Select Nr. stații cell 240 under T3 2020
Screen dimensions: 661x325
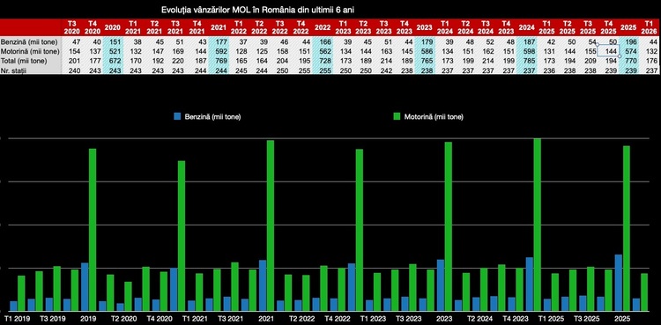pyautogui.click(x=73, y=70)
